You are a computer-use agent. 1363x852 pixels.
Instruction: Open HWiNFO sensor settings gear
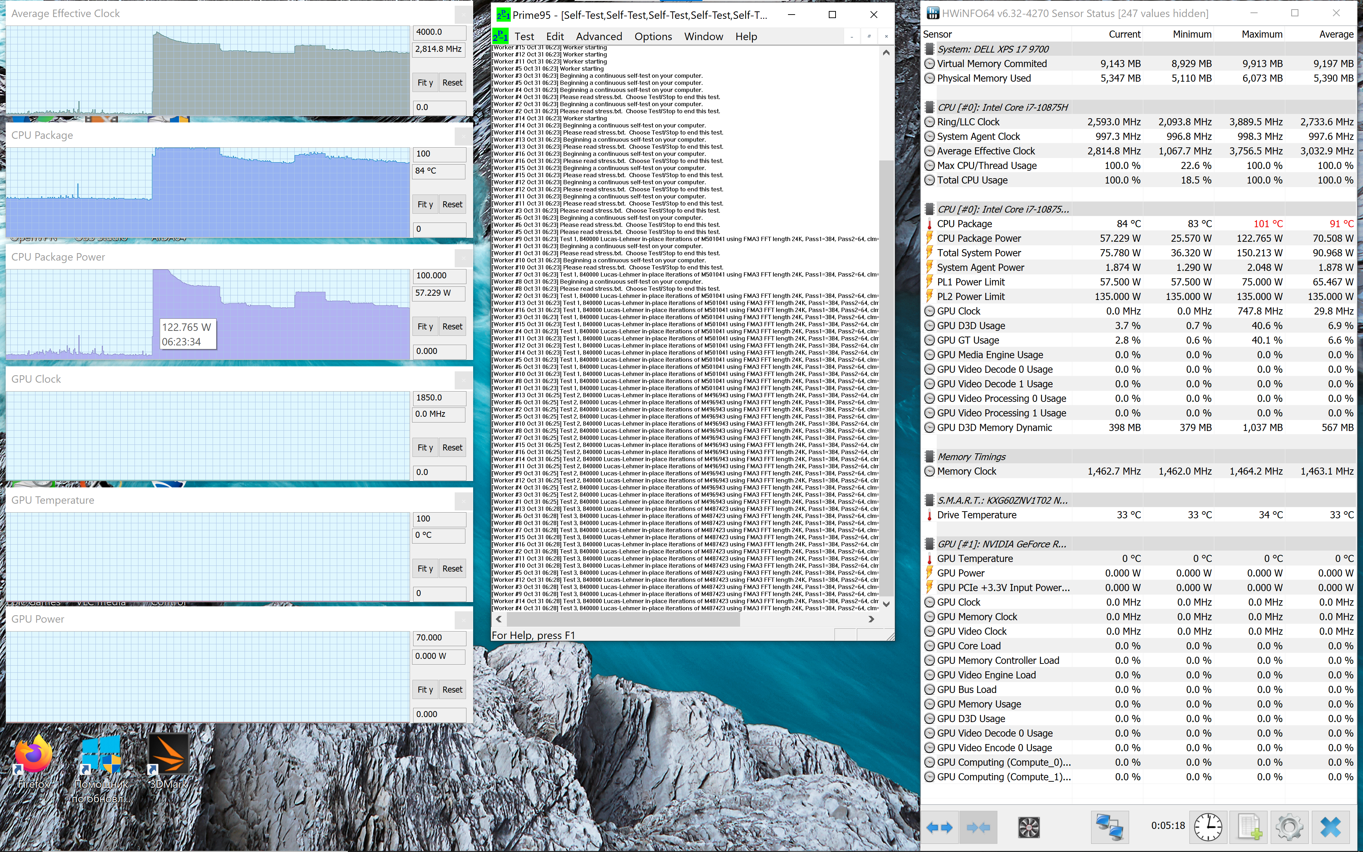click(x=1289, y=827)
